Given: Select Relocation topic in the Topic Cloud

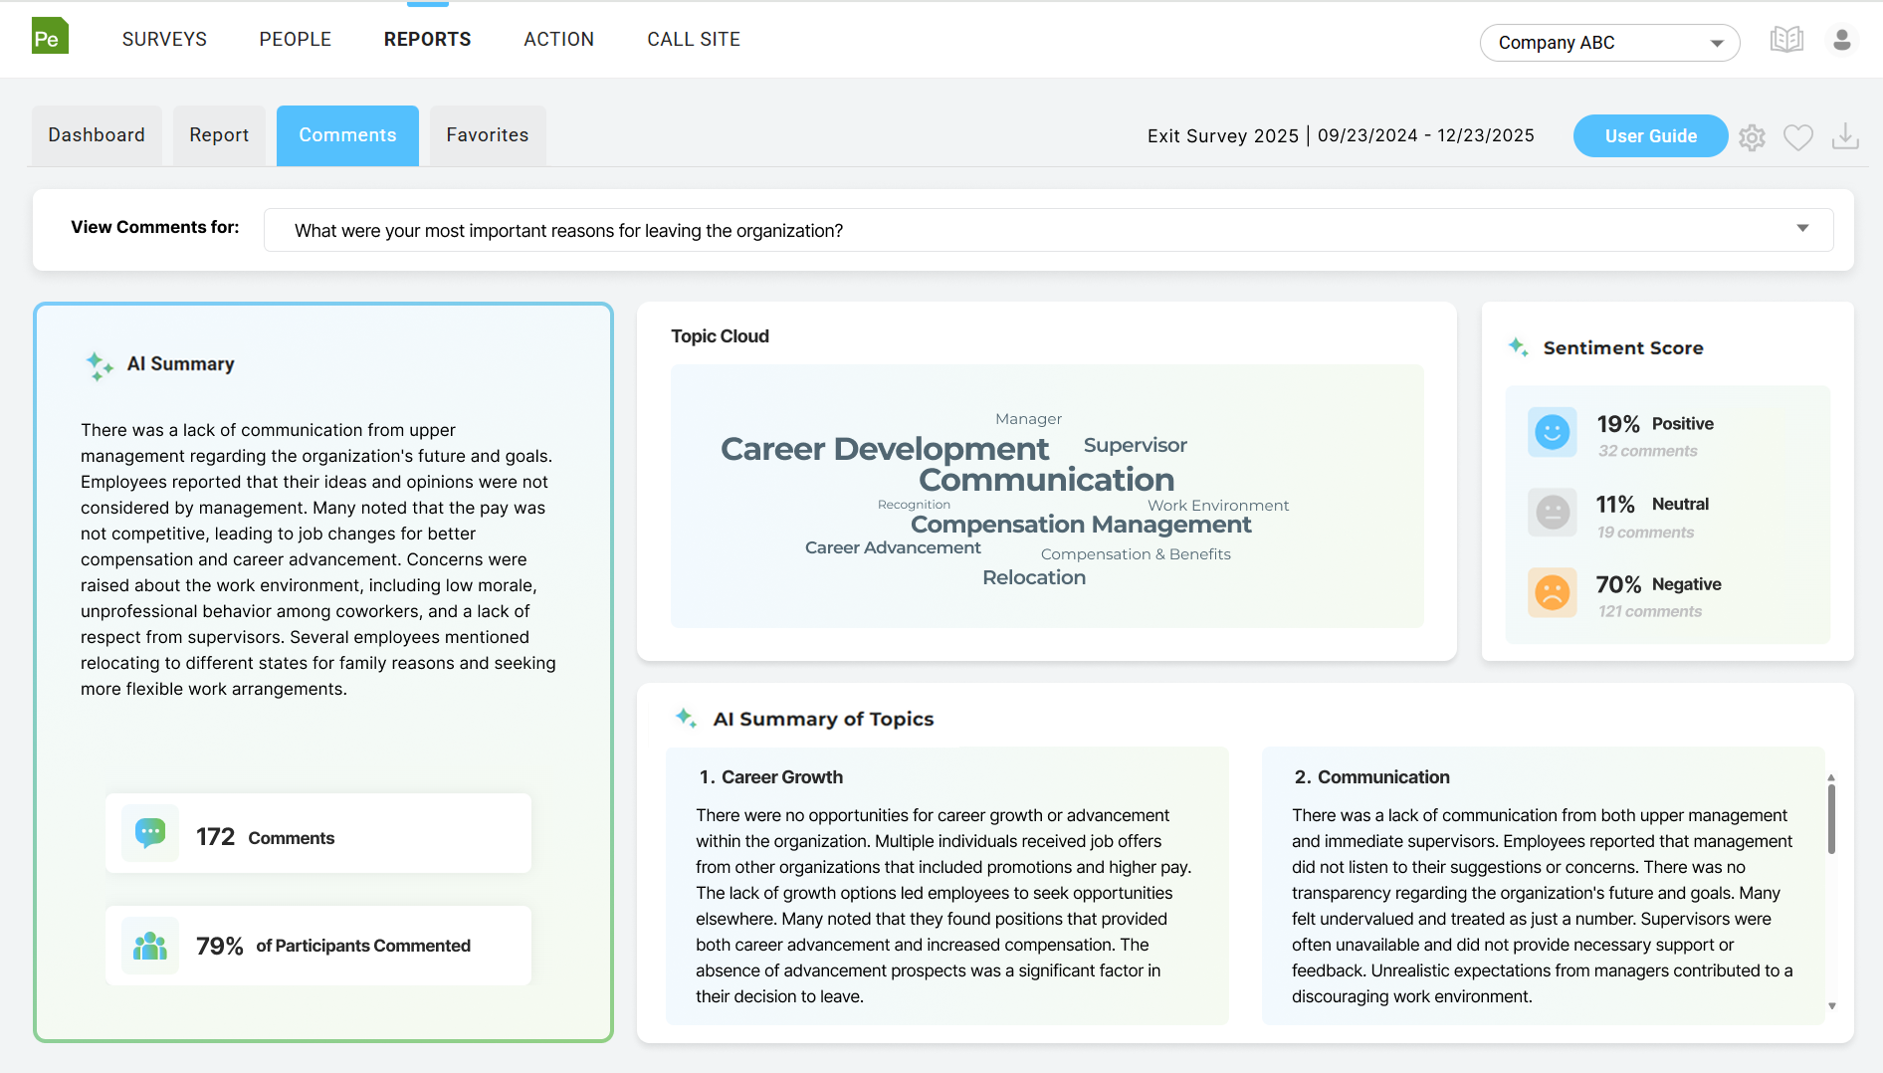Looking at the screenshot, I should point(1034,577).
